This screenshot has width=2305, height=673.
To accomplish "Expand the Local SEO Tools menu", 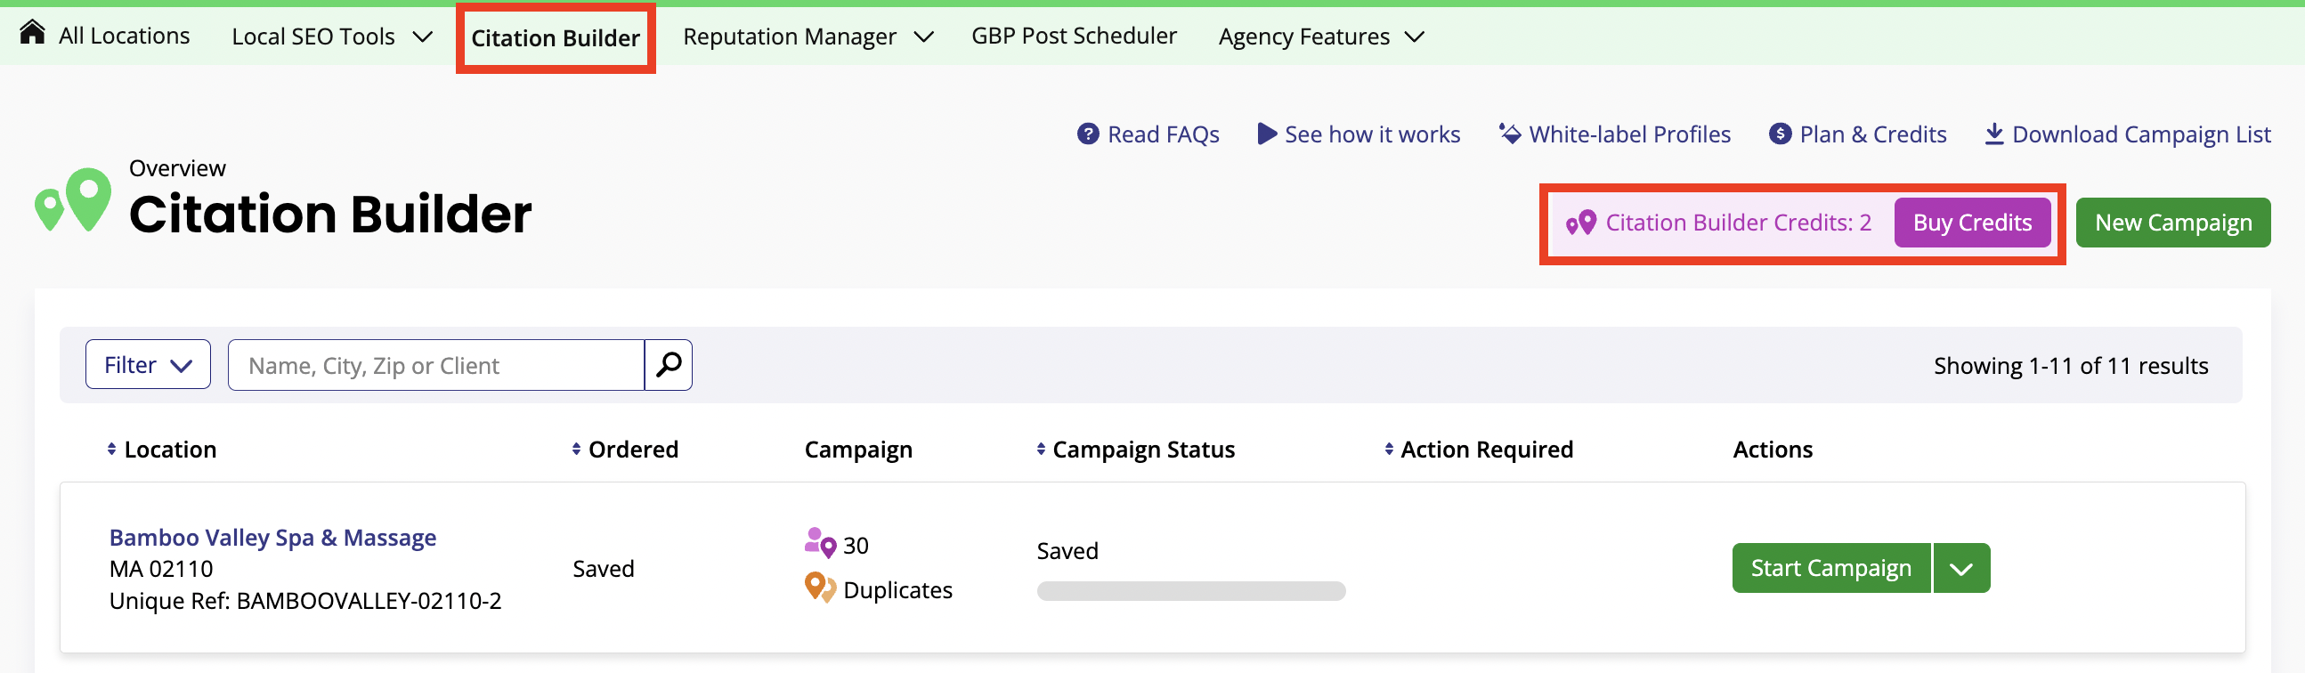I will [332, 36].
